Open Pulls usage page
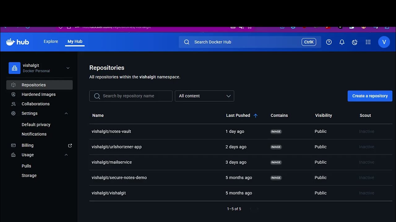 [x=26, y=166]
